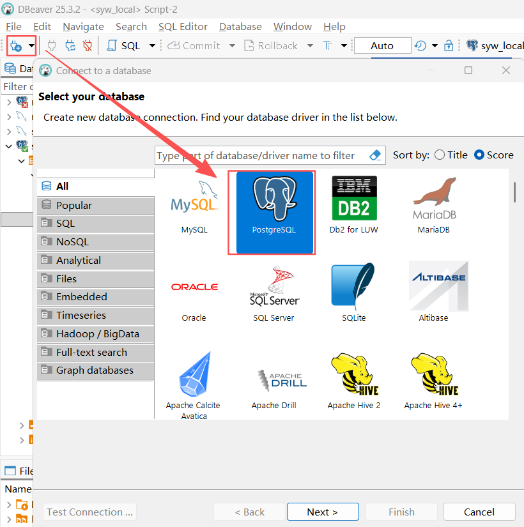Image resolution: width=524 pixels, height=527 pixels.
Task: Select the syw_local active connection button
Action: pyautogui.click(x=495, y=46)
